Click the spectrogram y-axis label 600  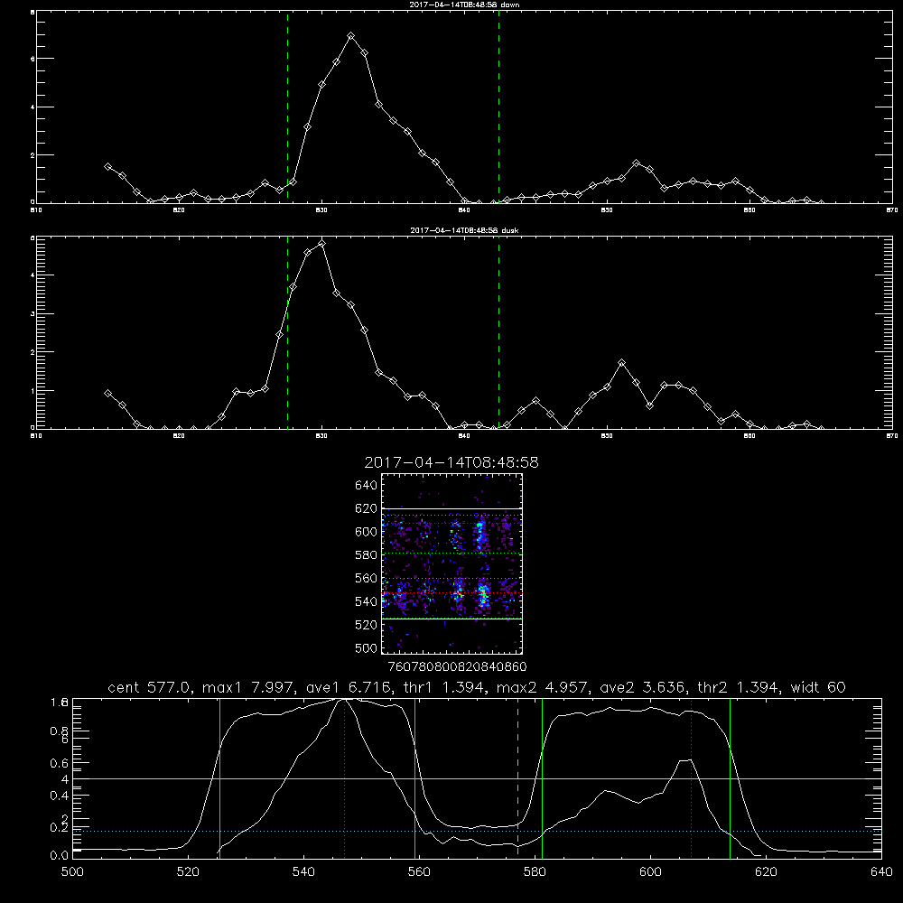(x=367, y=532)
